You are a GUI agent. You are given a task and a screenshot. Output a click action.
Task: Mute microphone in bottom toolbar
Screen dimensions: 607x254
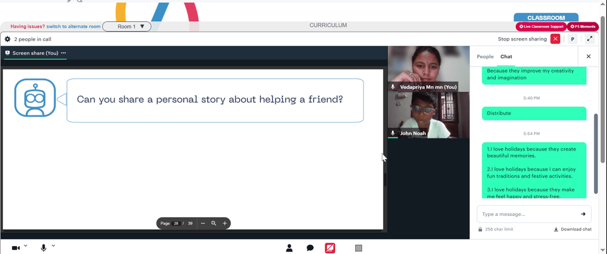(x=44, y=248)
